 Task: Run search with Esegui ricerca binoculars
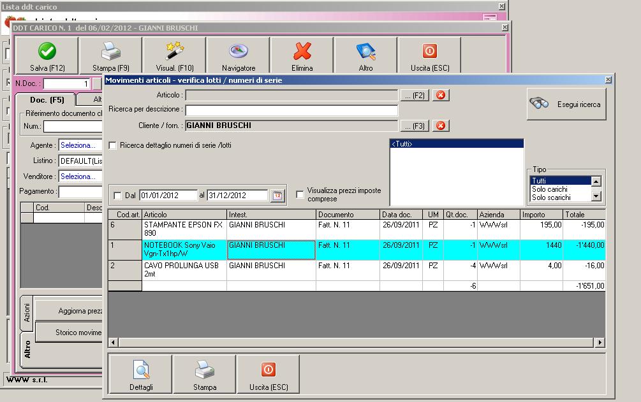566,104
